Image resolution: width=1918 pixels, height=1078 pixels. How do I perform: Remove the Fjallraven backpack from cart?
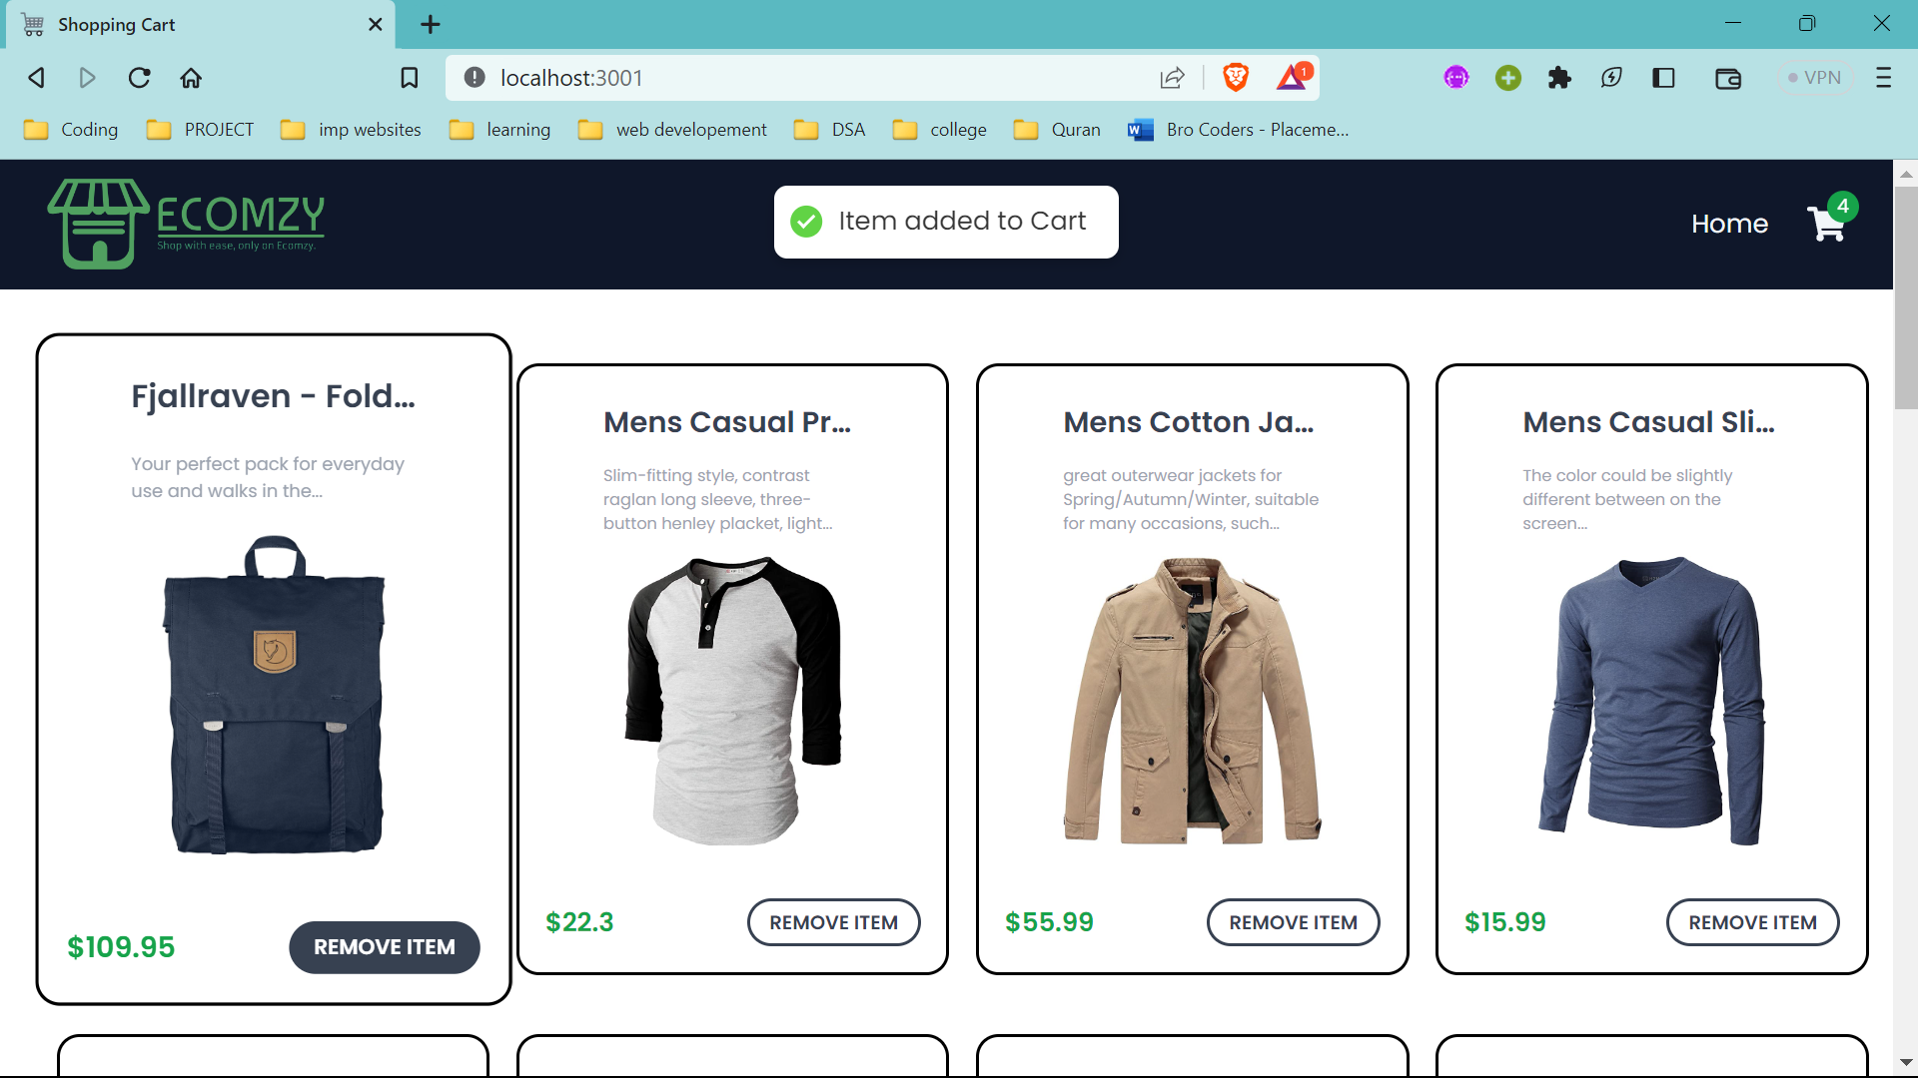tap(384, 947)
